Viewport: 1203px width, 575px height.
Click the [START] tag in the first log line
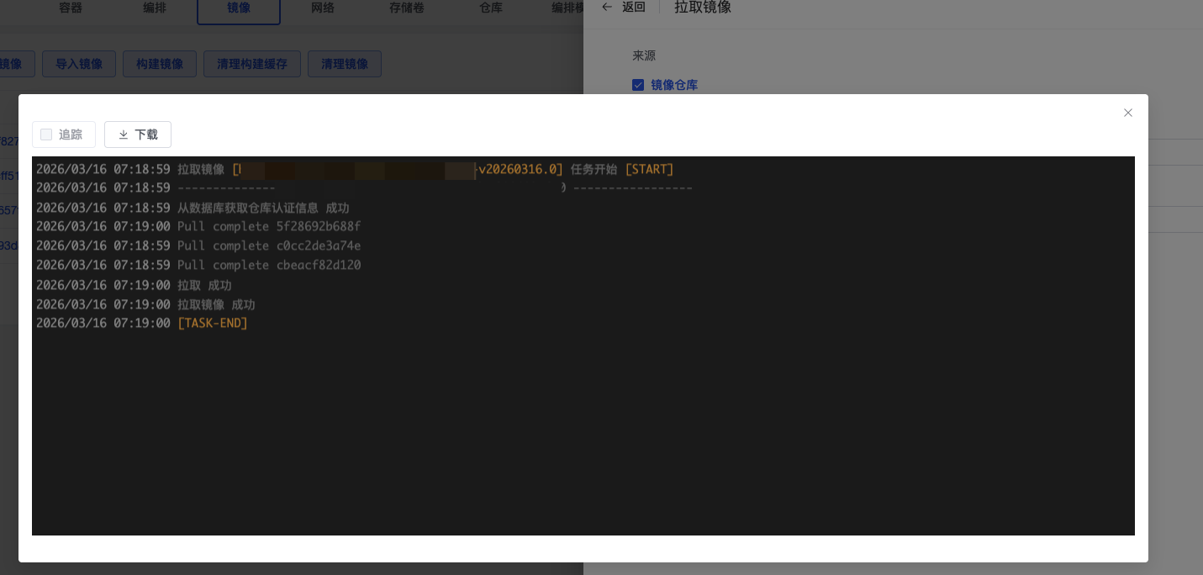[x=649, y=169]
